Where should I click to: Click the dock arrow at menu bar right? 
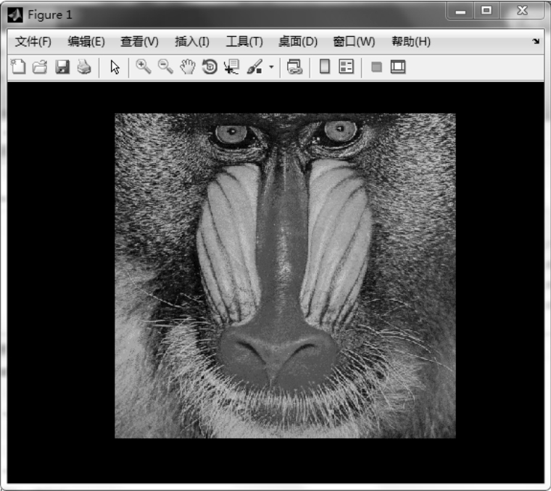point(536,41)
